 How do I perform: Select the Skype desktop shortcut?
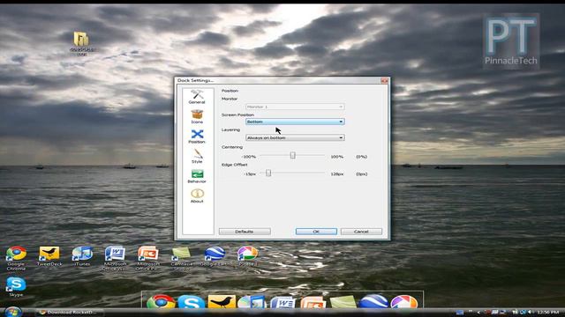click(x=16, y=287)
